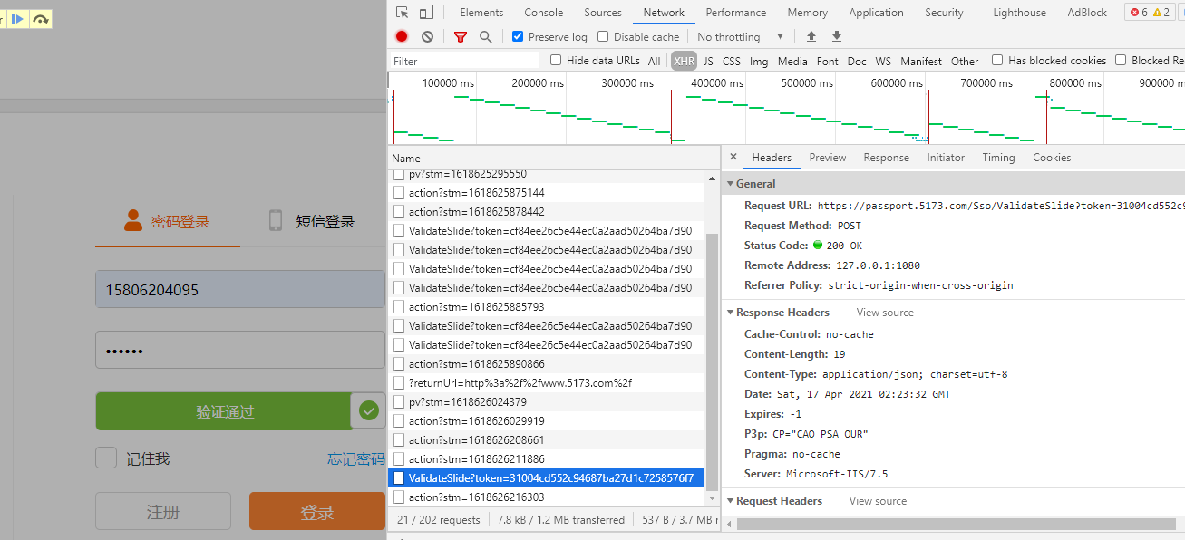Filter requests by JS type
Image resolution: width=1185 pixels, height=540 pixels.
pyautogui.click(x=708, y=61)
